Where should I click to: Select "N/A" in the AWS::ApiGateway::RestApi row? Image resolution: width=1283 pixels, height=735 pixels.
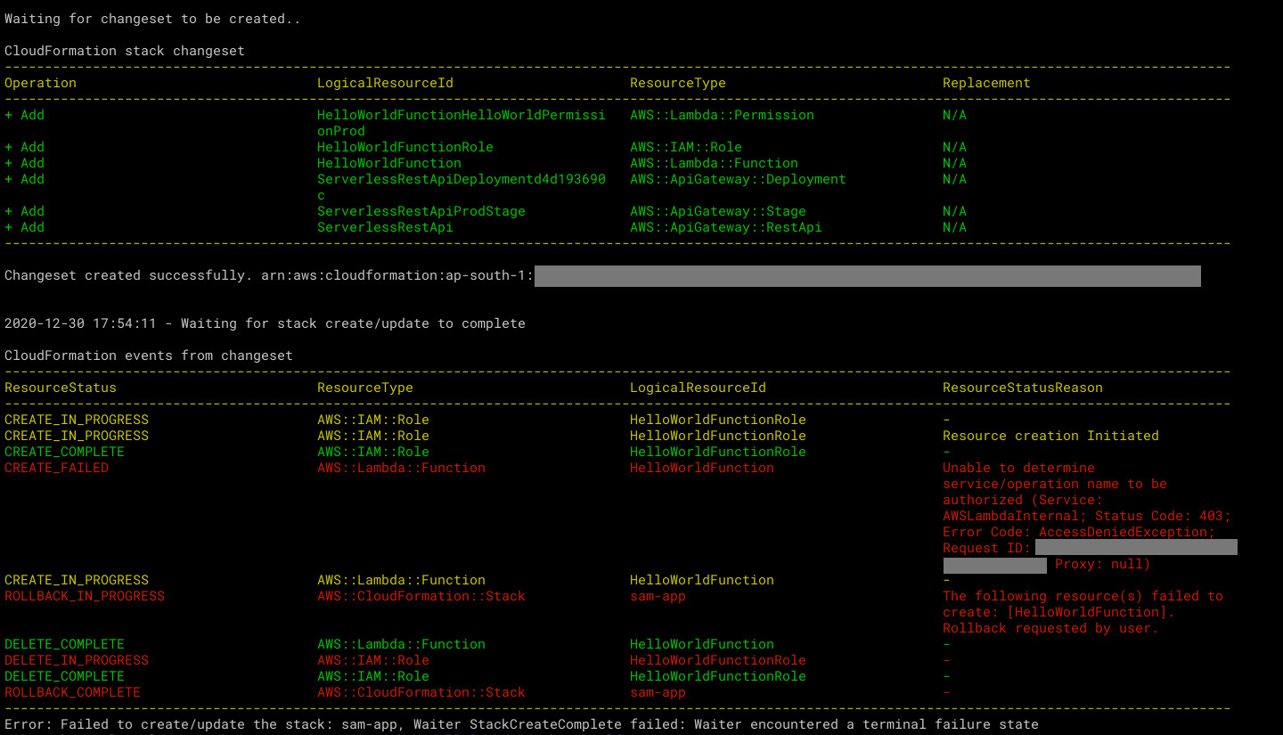954,227
